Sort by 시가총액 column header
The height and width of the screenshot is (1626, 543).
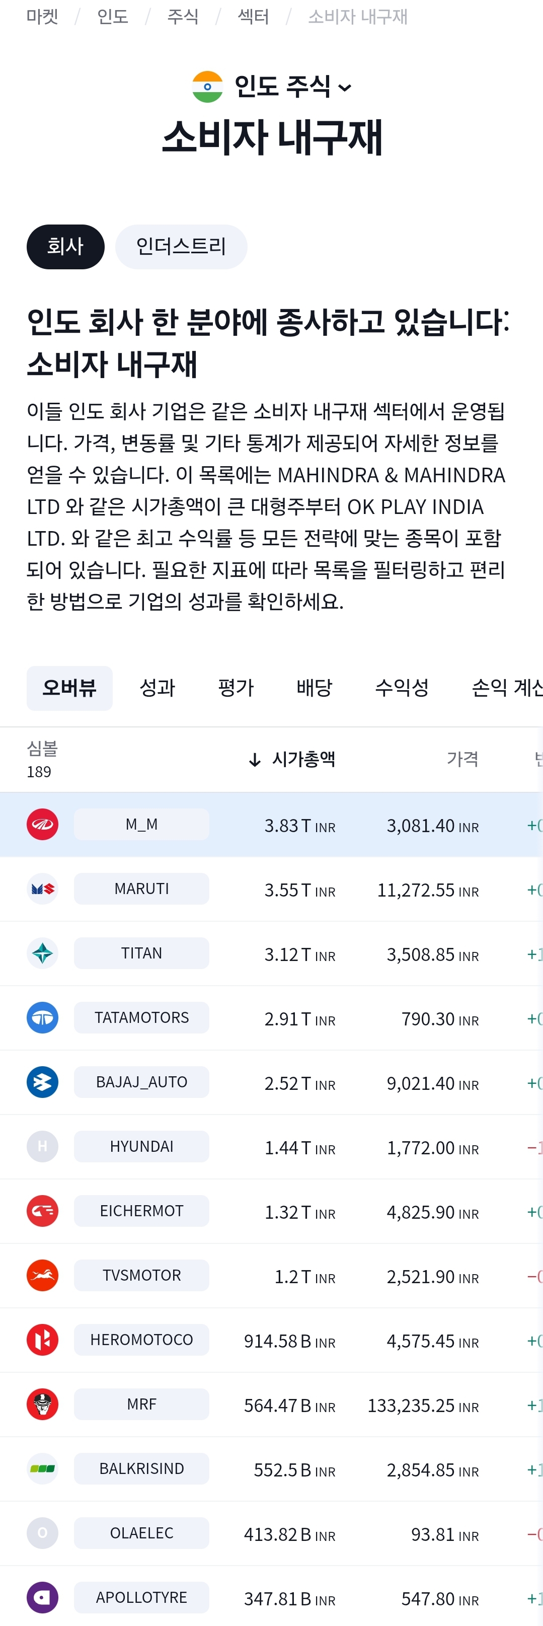303,759
